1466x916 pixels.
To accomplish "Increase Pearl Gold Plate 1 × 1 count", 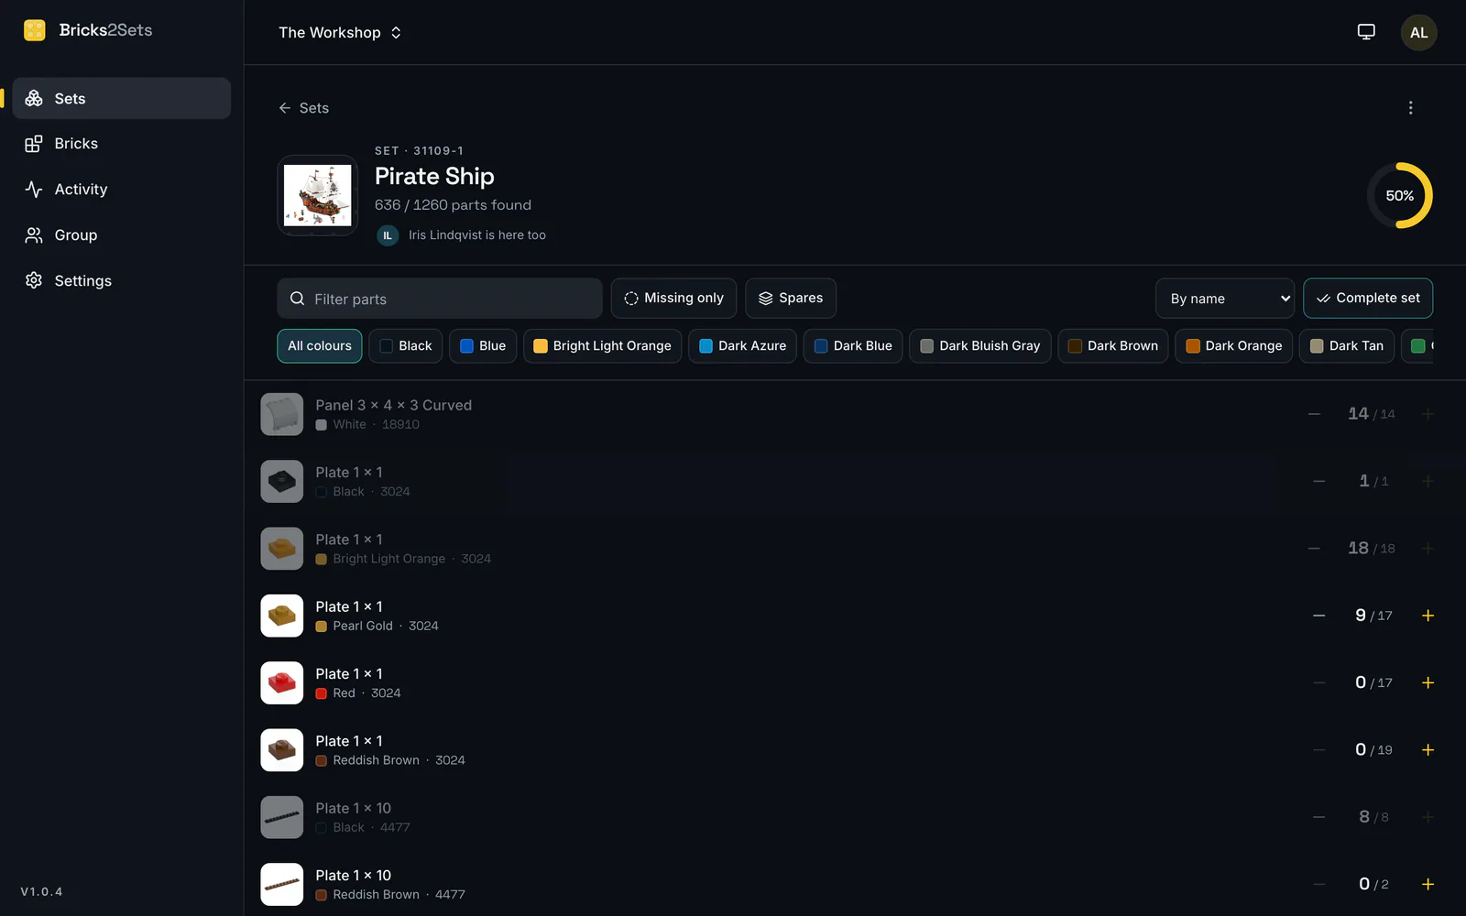I will [1428, 616].
